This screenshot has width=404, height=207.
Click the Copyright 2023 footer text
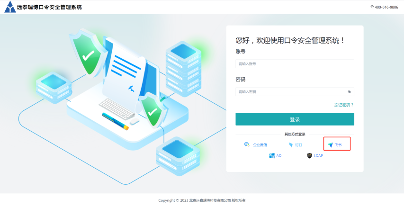[x=202, y=200]
